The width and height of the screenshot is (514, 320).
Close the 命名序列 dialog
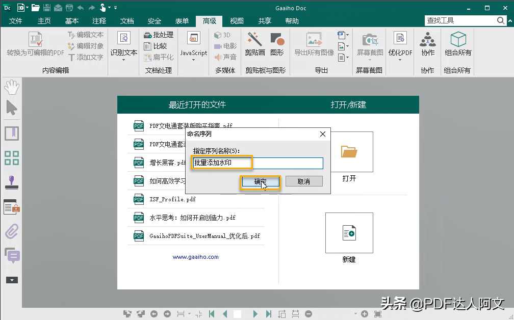[323, 134]
